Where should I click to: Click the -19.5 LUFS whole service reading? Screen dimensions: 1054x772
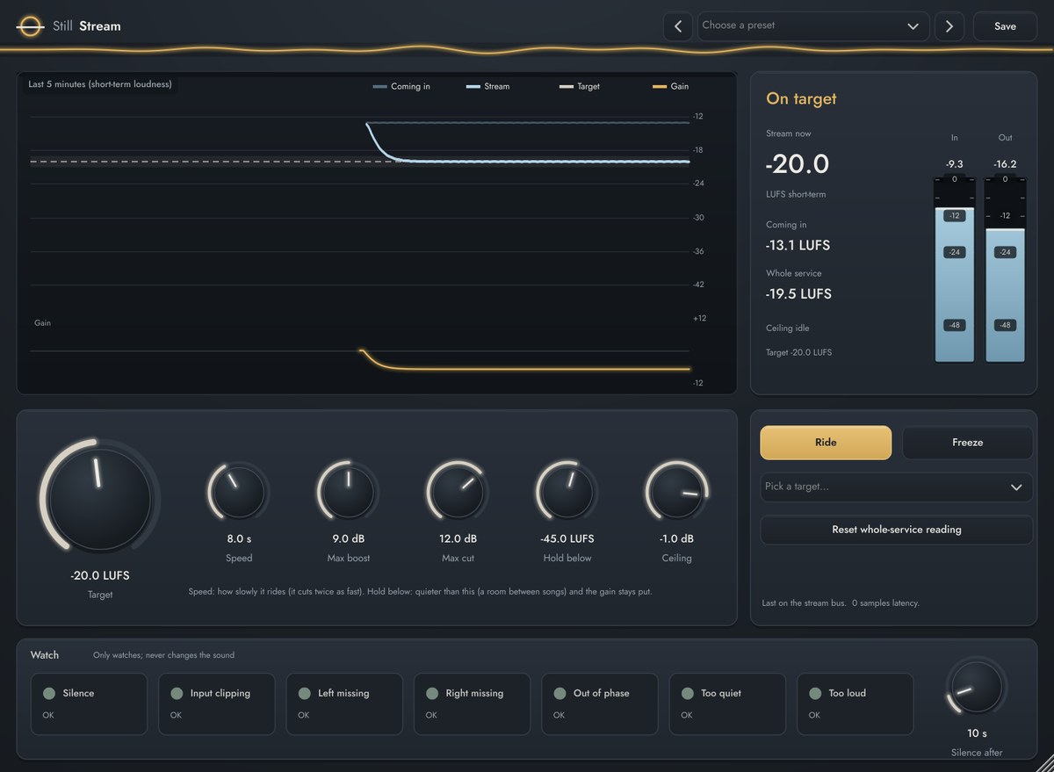(798, 294)
